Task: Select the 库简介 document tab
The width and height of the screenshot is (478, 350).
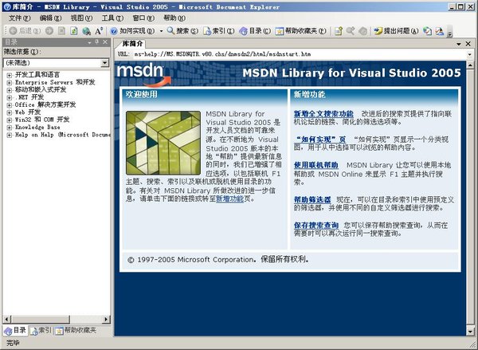Action: [x=132, y=44]
